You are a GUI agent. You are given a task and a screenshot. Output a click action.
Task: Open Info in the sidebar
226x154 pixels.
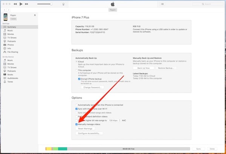point(19,48)
